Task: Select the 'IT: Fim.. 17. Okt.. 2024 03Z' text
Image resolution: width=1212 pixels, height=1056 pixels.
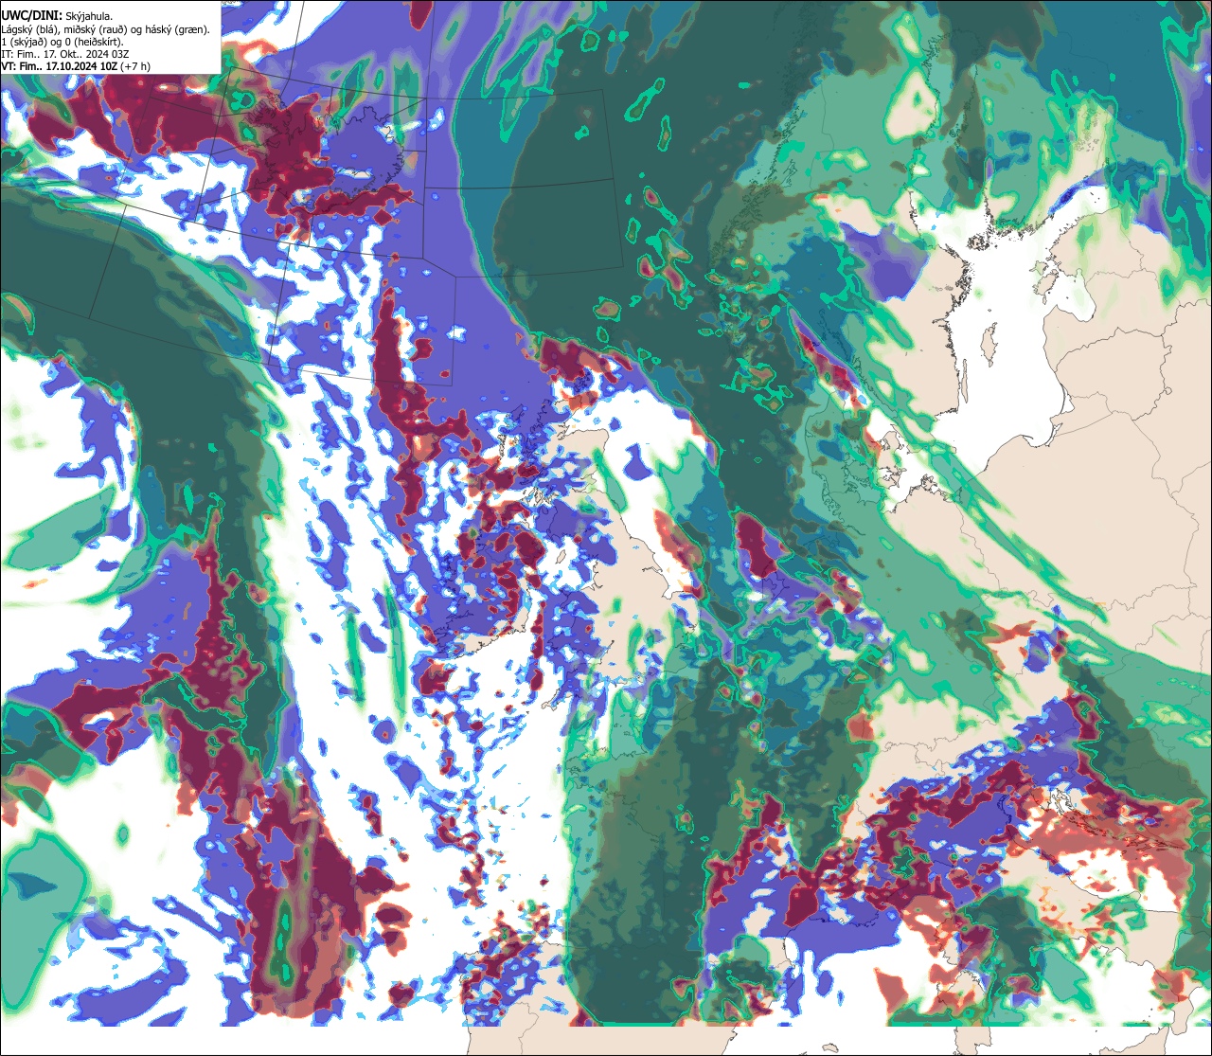Action: pos(65,54)
